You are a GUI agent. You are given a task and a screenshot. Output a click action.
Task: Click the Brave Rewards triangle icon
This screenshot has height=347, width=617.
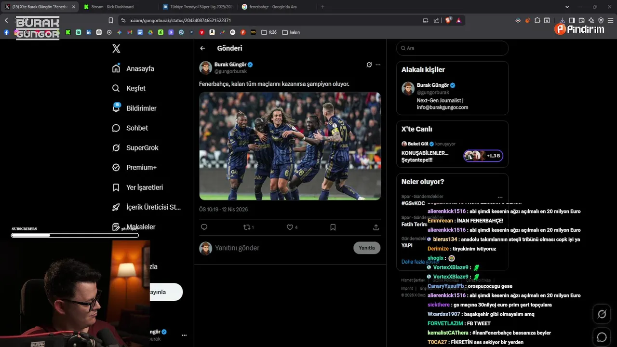pos(458,20)
